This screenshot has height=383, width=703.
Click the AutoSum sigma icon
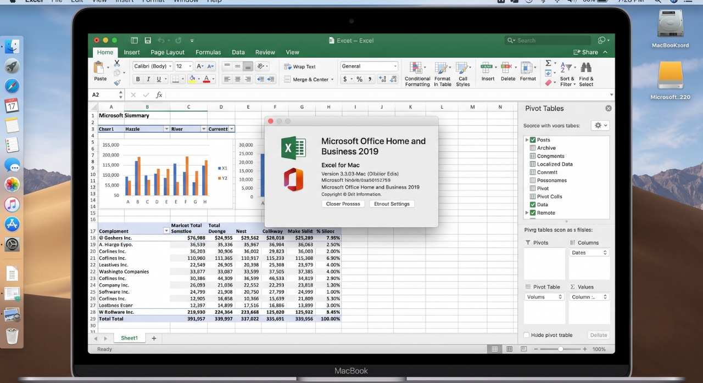548,63
